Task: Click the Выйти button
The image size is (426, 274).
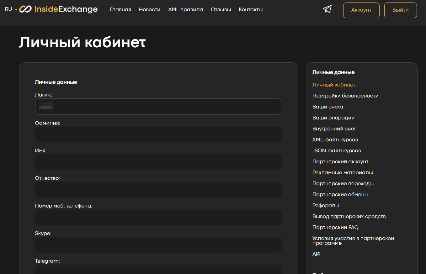Action: point(401,10)
